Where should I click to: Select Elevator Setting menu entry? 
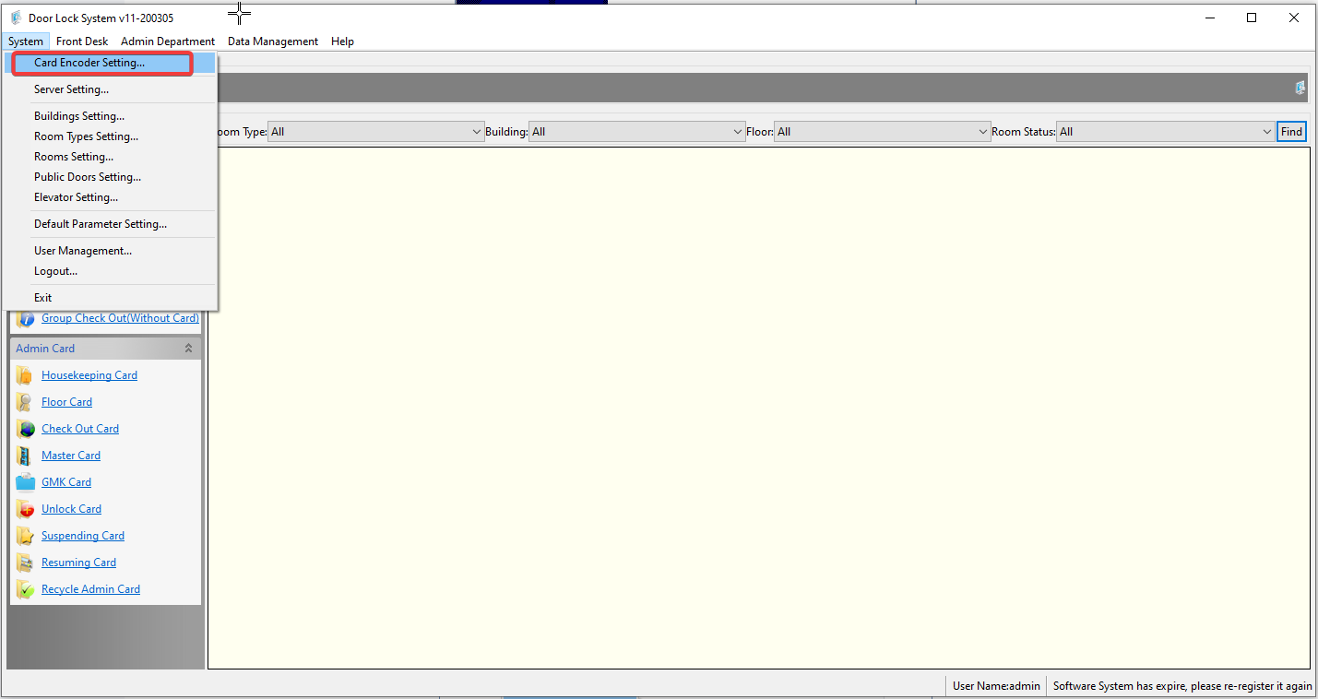pyautogui.click(x=110, y=197)
